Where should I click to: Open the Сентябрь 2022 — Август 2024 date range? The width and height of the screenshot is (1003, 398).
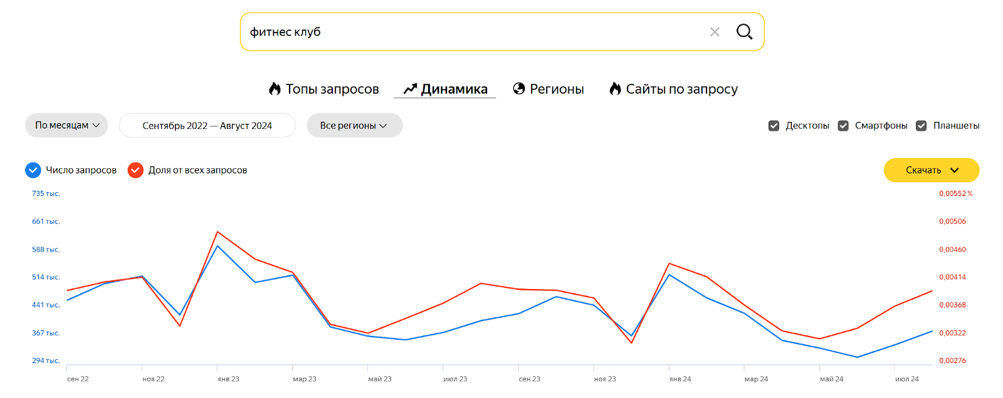point(207,126)
